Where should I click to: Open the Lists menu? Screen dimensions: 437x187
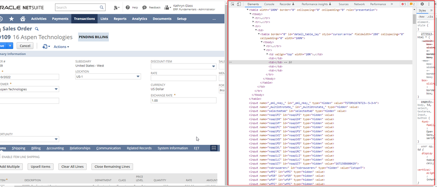click(x=104, y=19)
